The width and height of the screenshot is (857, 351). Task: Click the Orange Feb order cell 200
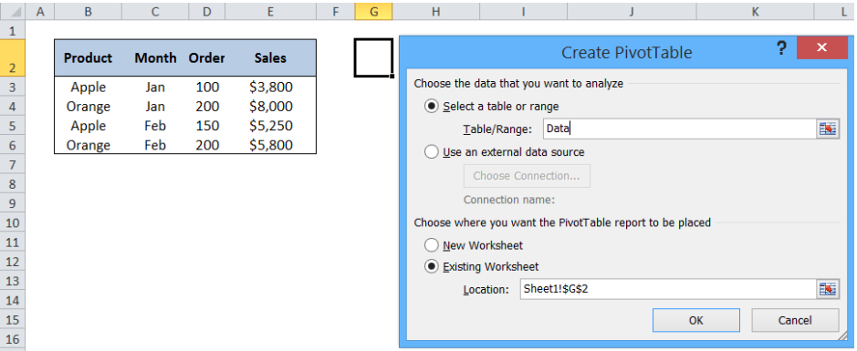(x=206, y=145)
